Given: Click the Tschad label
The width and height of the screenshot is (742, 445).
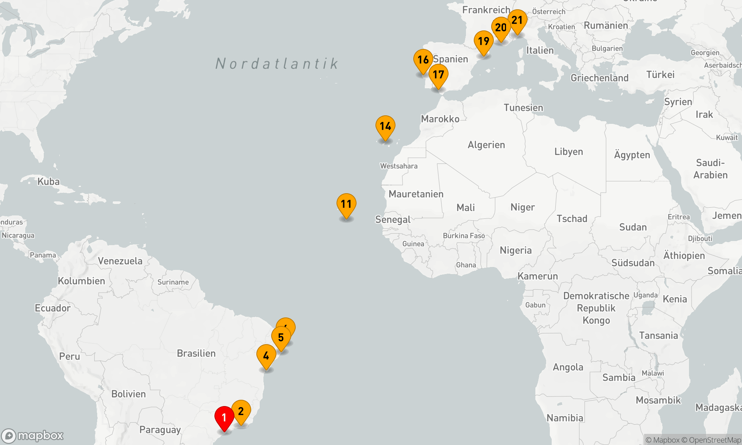Looking at the screenshot, I should pos(572,218).
